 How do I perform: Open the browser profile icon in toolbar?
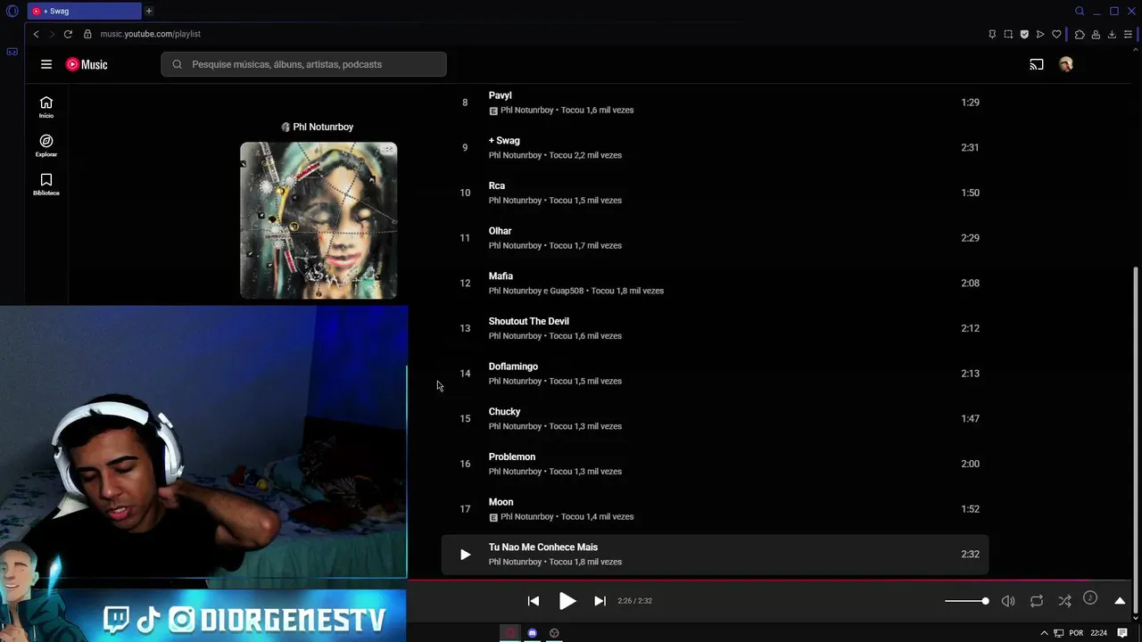[1096, 34]
